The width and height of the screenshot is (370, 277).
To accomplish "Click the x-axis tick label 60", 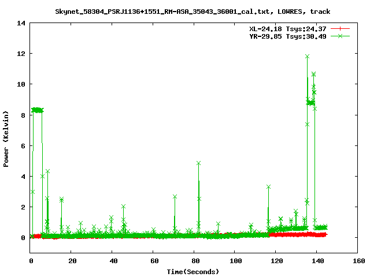I will click(x=154, y=261).
